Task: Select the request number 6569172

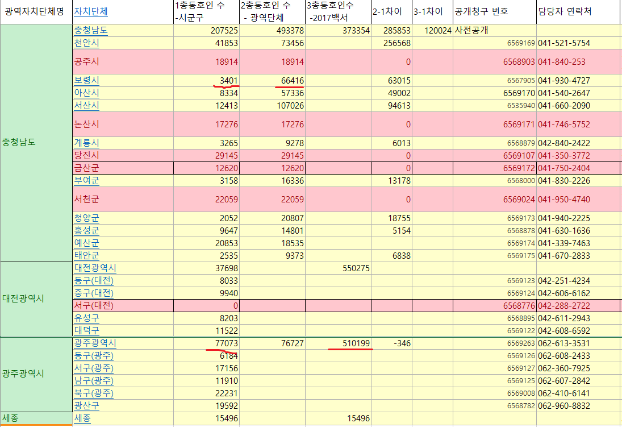Action: pos(495,168)
